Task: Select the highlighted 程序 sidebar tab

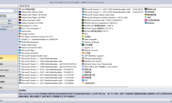Action: pos(9,58)
